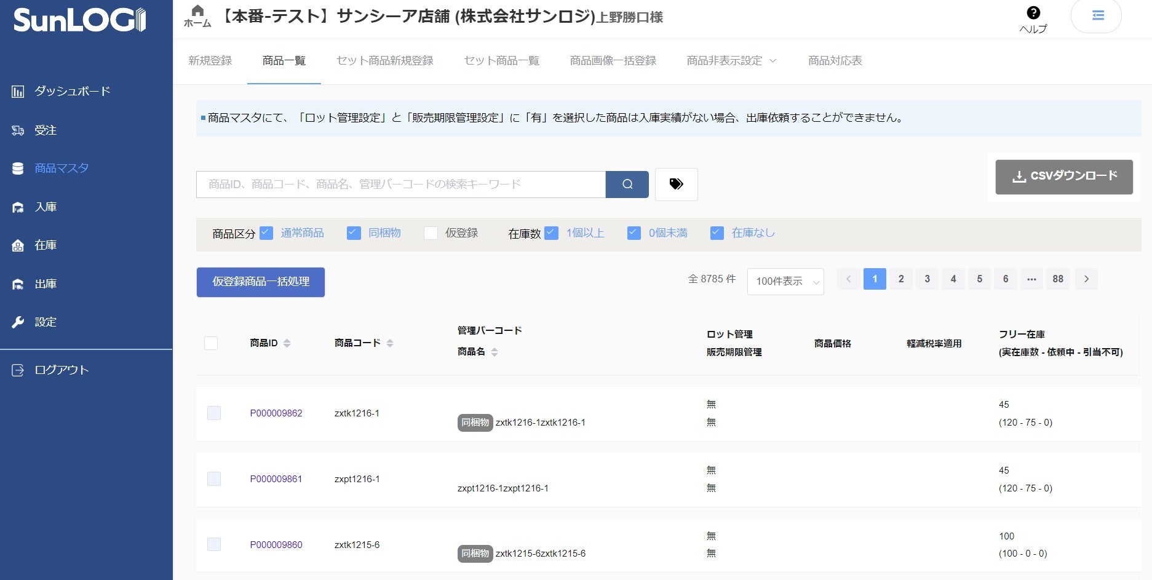Go to page 2

[x=901, y=279]
